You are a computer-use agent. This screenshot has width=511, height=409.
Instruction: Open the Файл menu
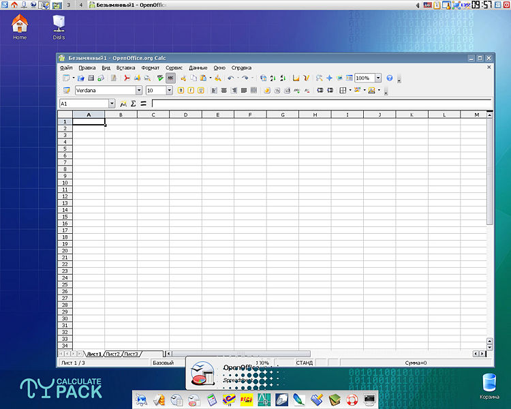(x=66, y=68)
